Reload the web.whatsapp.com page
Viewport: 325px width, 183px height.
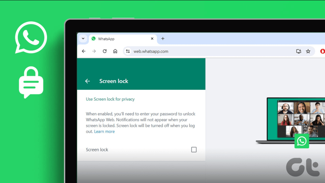pos(105,51)
